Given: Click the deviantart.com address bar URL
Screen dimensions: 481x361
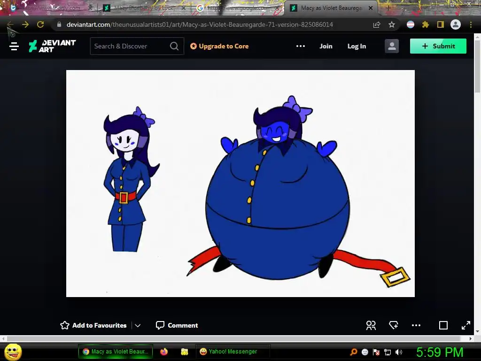Looking at the screenshot, I should pyautogui.click(x=200, y=24).
